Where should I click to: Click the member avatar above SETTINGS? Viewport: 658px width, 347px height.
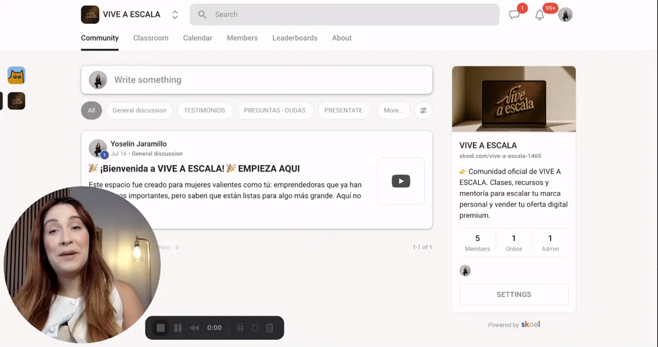tap(465, 271)
